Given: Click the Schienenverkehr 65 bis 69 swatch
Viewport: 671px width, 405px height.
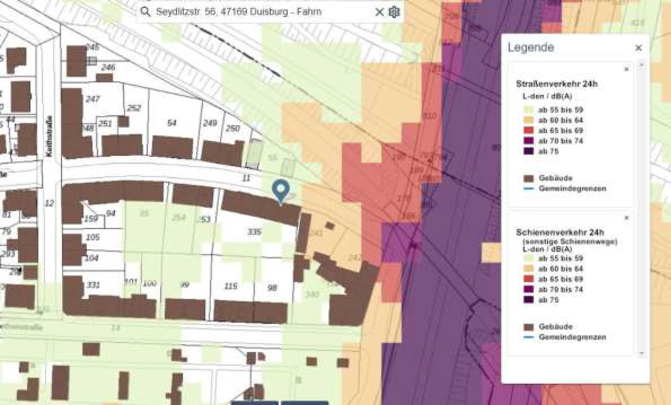Looking at the screenshot, I should (x=528, y=279).
